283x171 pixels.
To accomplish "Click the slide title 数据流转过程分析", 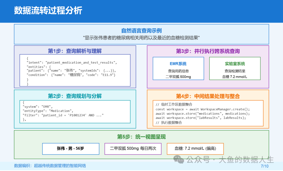I will click(48, 11).
